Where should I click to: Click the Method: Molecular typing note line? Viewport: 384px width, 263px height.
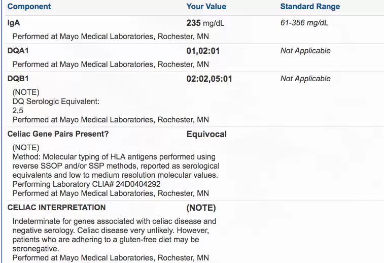tap(114, 157)
